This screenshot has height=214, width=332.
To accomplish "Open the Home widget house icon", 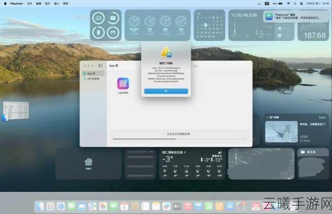I will click(x=89, y=163).
